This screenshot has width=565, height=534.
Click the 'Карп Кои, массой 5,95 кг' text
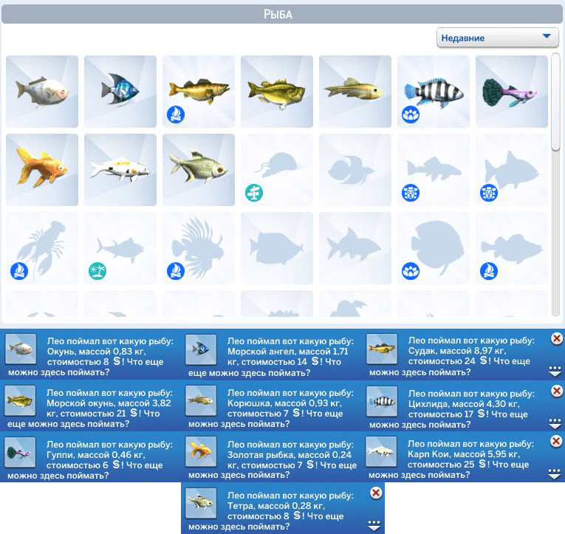click(464, 454)
